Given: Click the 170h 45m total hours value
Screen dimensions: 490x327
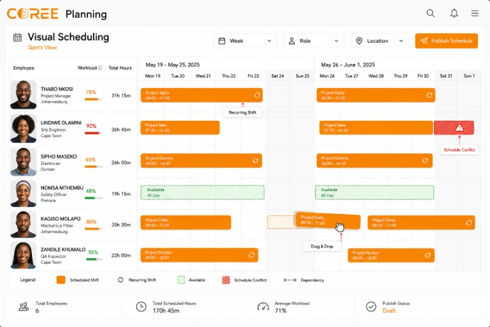Looking at the screenshot, I should coord(166,311).
